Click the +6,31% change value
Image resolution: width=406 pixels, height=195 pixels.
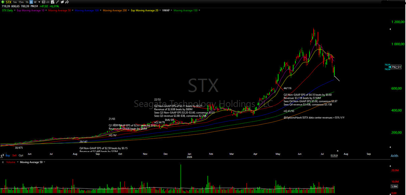(54, 6)
